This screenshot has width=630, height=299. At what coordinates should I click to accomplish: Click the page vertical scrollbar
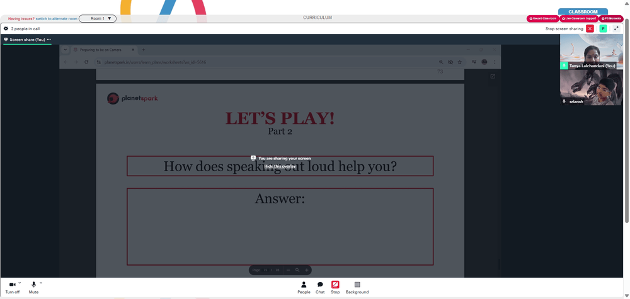click(627, 120)
